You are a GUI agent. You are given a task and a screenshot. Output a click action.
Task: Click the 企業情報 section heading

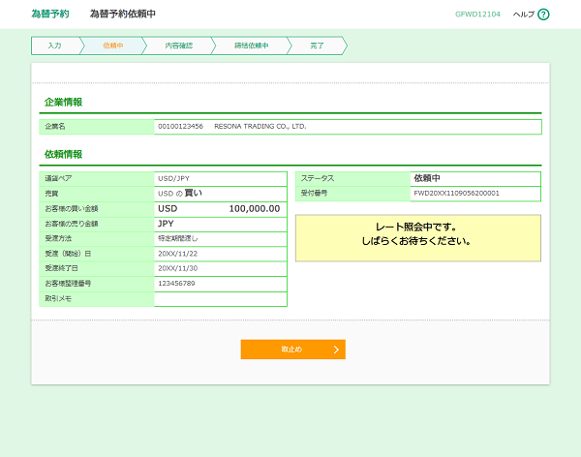click(x=63, y=103)
